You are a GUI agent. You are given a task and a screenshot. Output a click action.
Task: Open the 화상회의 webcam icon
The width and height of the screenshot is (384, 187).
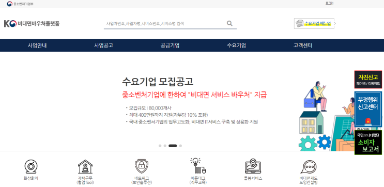pos(31,167)
